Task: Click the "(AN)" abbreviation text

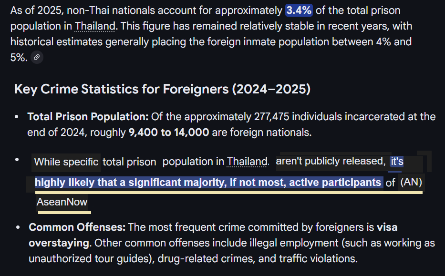Action: coord(411,182)
